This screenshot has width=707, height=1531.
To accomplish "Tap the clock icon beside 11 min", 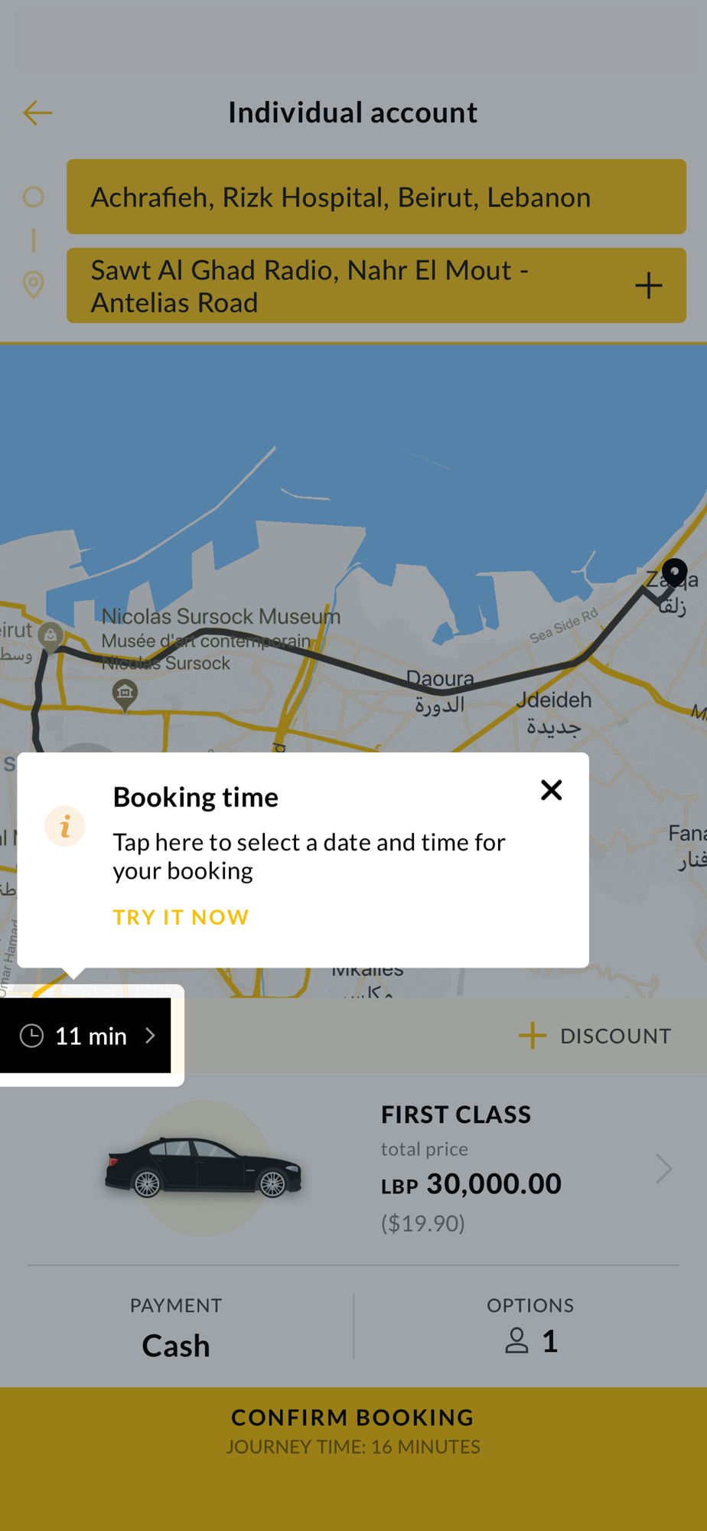I will click(31, 1036).
